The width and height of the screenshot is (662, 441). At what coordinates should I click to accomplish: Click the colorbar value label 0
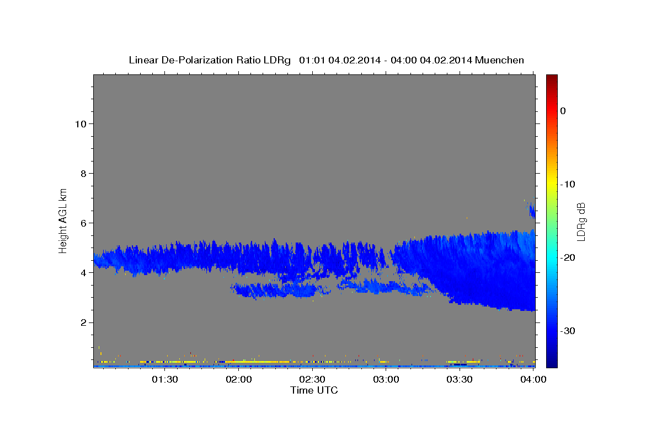coord(563,111)
